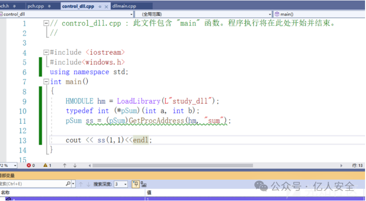
Task: Open the main() member dropdown
Action: click(x=321, y=14)
